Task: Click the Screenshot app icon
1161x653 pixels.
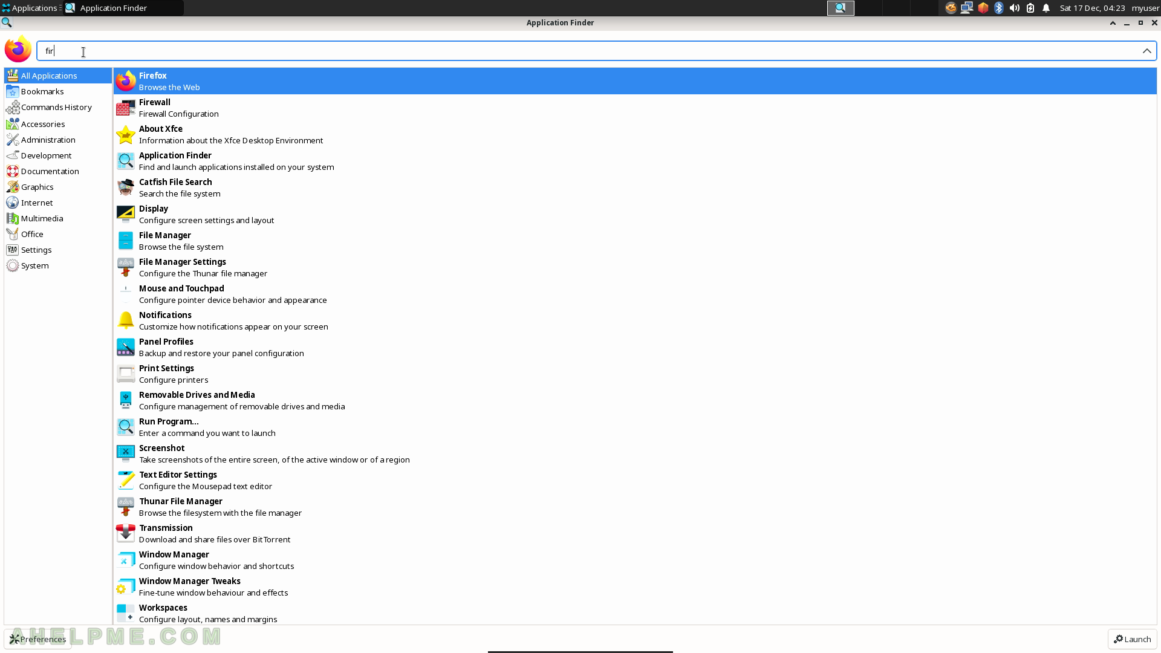Action: (x=126, y=453)
